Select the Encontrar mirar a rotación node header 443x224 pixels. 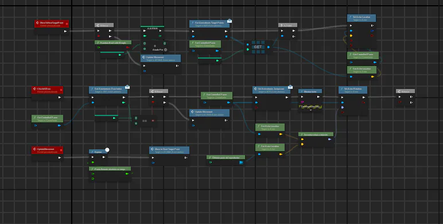(316, 134)
